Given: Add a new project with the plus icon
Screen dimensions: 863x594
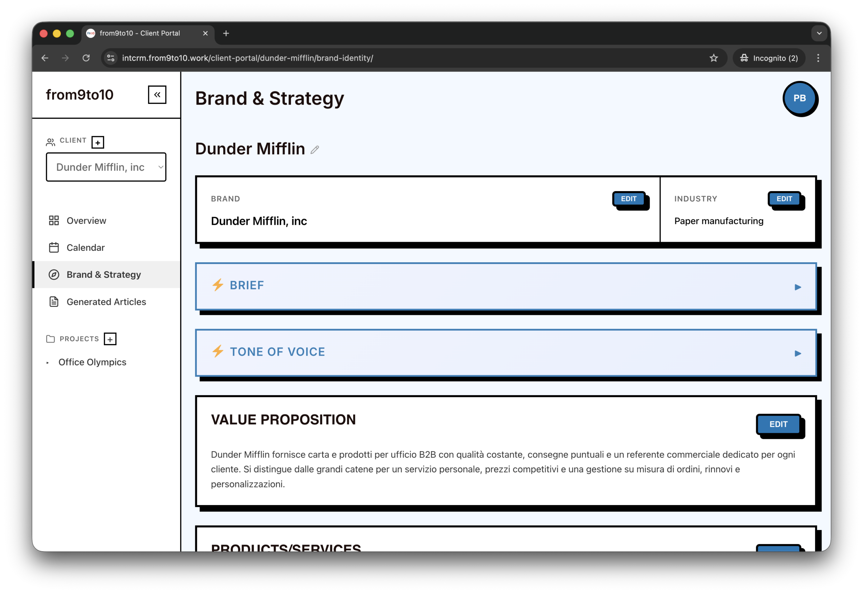Looking at the screenshot, I should tap(110, 339).
